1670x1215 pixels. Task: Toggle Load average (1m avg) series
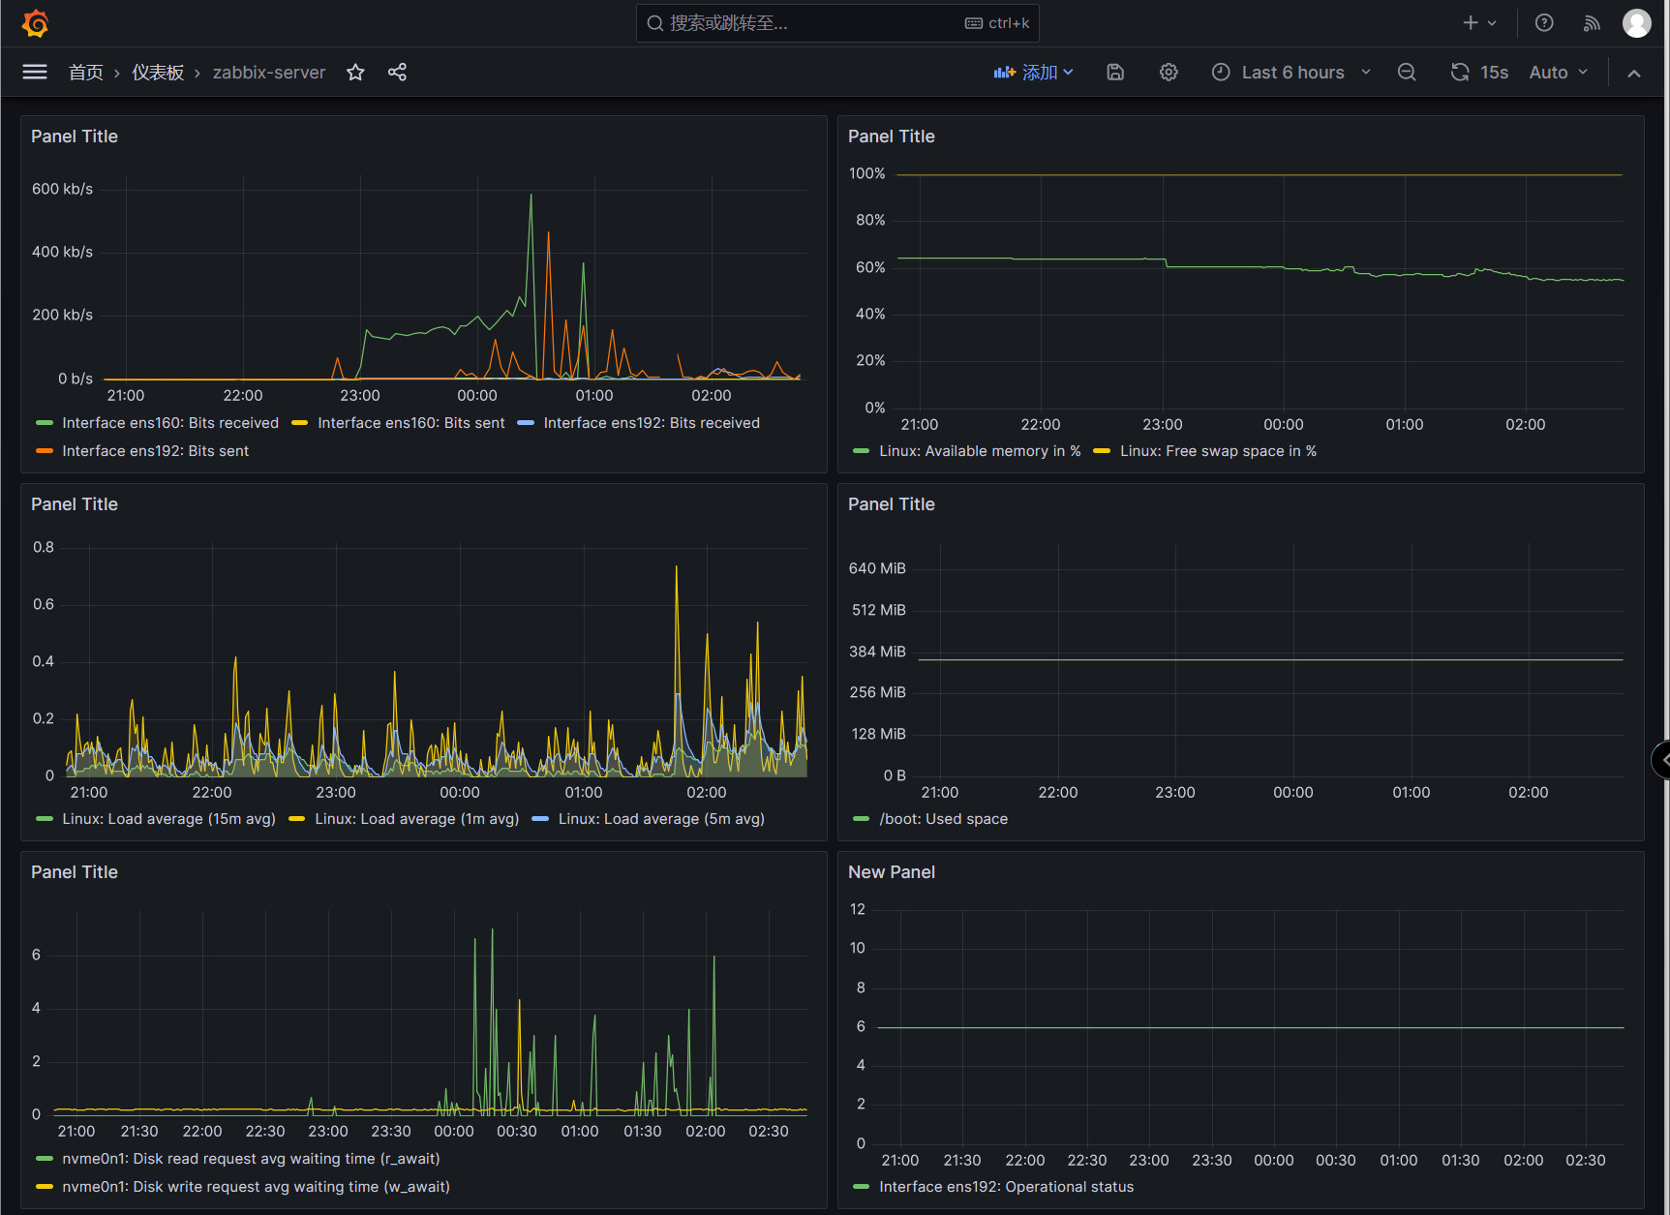pos(417,819)
